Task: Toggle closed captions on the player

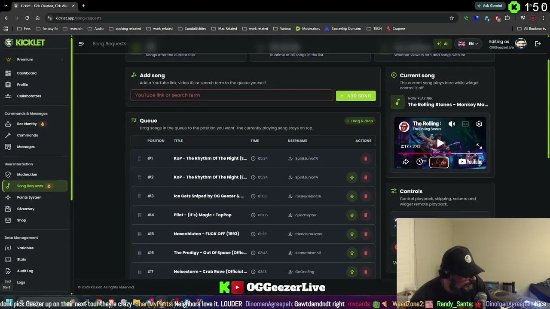Action: 465,124
